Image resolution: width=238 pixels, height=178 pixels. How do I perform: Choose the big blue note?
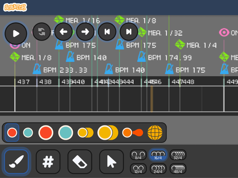click(x=65, y=133)
